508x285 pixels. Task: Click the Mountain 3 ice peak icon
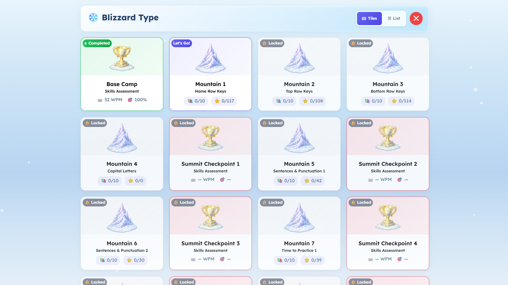click(388, 58)
